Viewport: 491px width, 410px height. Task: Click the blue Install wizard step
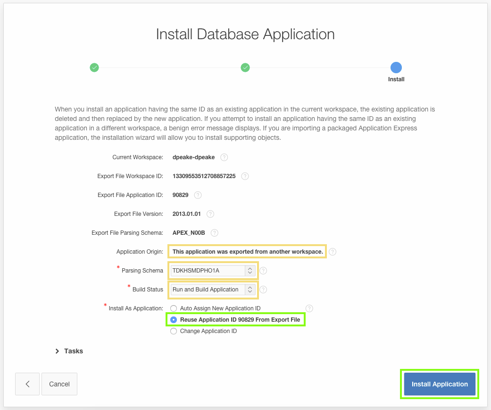click(396, 68)
